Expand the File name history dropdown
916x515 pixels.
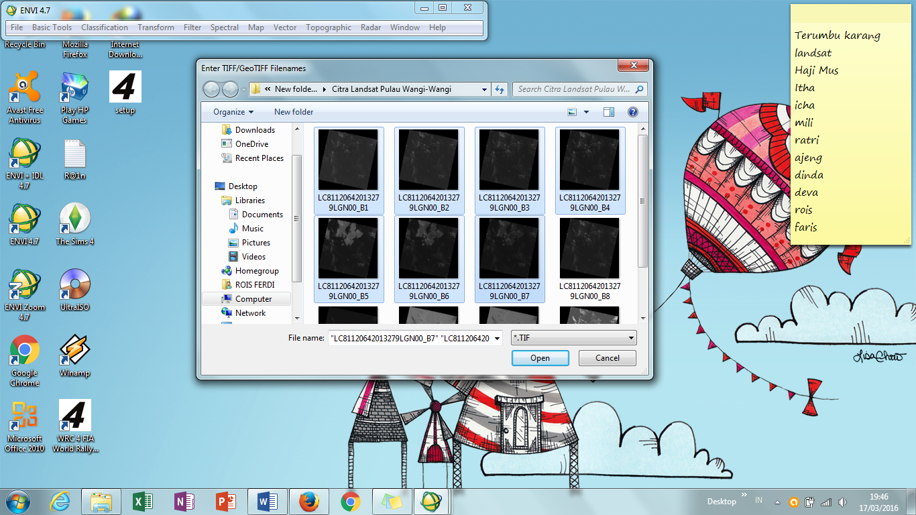click(497, 339)
